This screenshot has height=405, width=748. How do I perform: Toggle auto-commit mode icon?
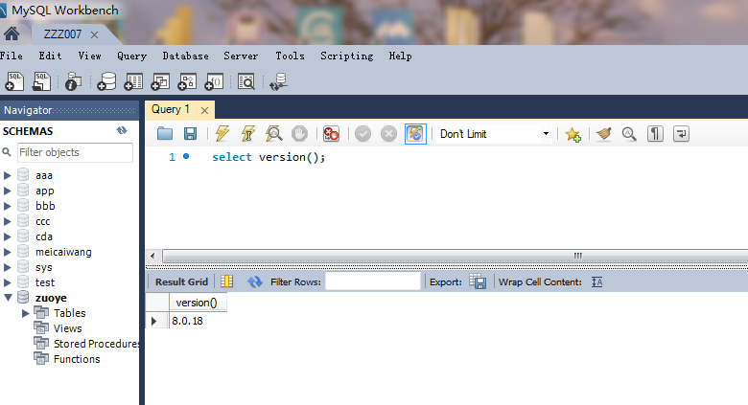415,134
